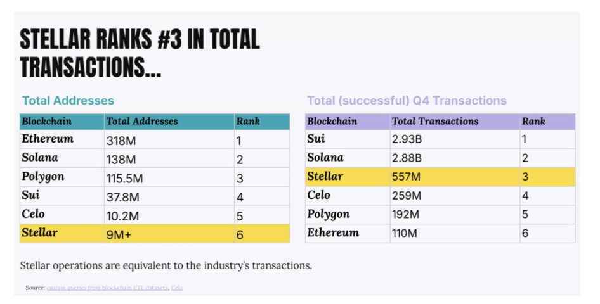This screenshot has height=304, width=600.
Task: Select the highlighted Stellar row in addresses table
Action: point(154,234)
